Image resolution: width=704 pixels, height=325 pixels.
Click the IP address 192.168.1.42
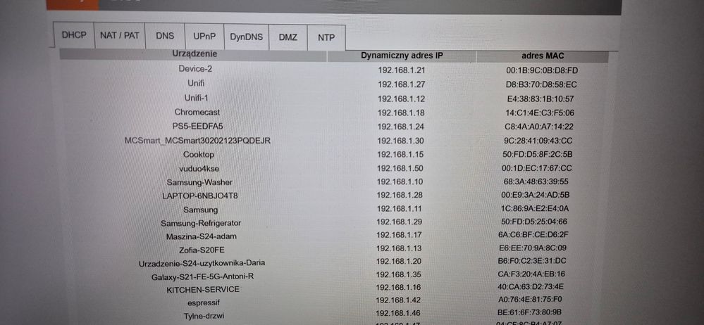[x=400, y=300]
